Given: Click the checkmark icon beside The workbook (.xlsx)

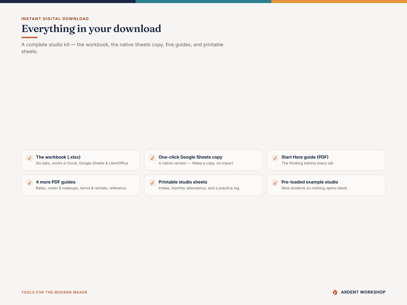Looking at the screenshot, I should [30, 158].
